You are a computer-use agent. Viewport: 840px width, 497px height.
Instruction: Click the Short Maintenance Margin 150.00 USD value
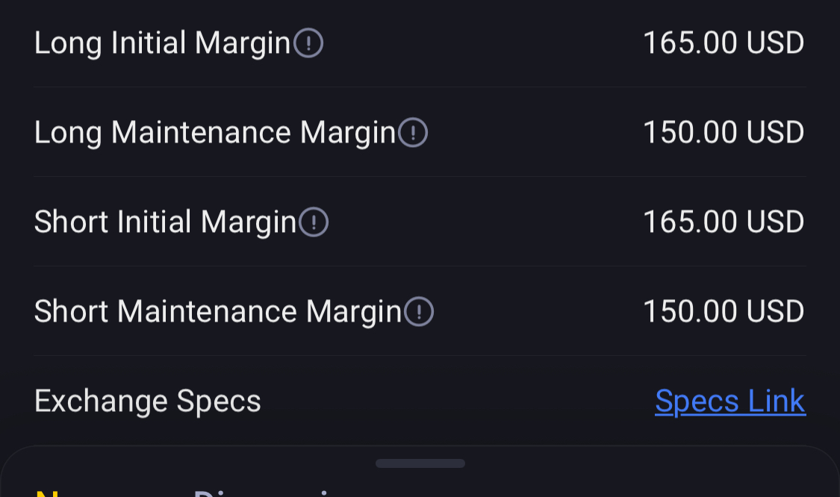click(x=723, y=312)
